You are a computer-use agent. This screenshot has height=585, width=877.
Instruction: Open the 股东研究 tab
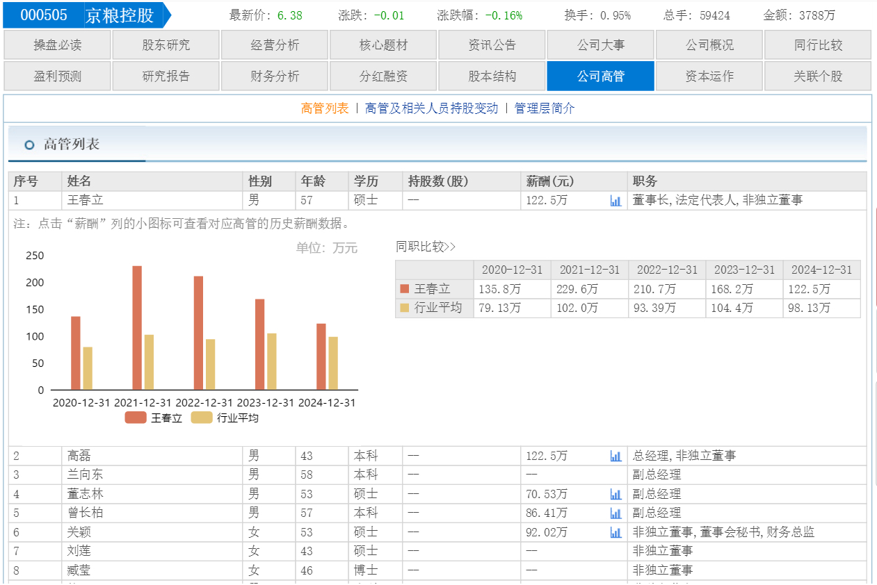pos(166,45)
